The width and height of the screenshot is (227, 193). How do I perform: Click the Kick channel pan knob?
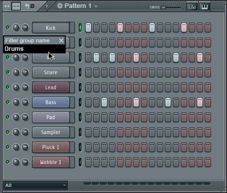[16, 27]
